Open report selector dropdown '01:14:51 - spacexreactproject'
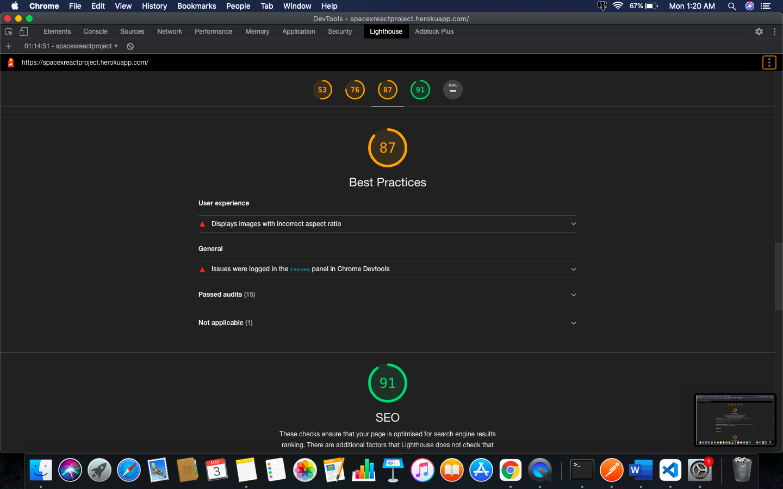 coord(71,46)
